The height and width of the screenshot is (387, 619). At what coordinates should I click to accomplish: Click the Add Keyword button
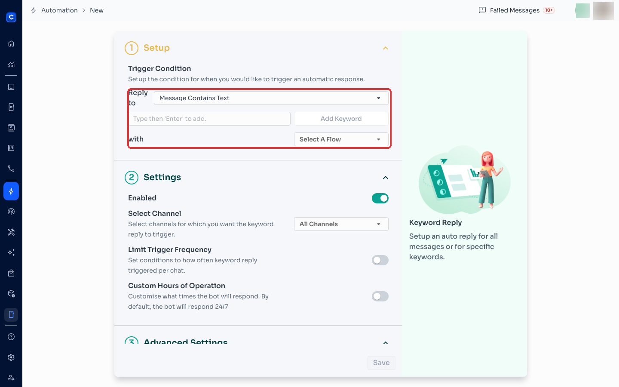pyautogui.click(x=341, y=119)
